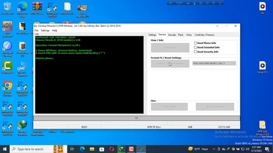273x153 pixels.
Task: Open the This PC shortcut icon
Action: (22, 69)
